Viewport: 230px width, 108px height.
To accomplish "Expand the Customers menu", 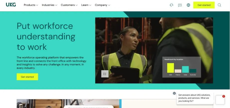I will click(69, 5).
